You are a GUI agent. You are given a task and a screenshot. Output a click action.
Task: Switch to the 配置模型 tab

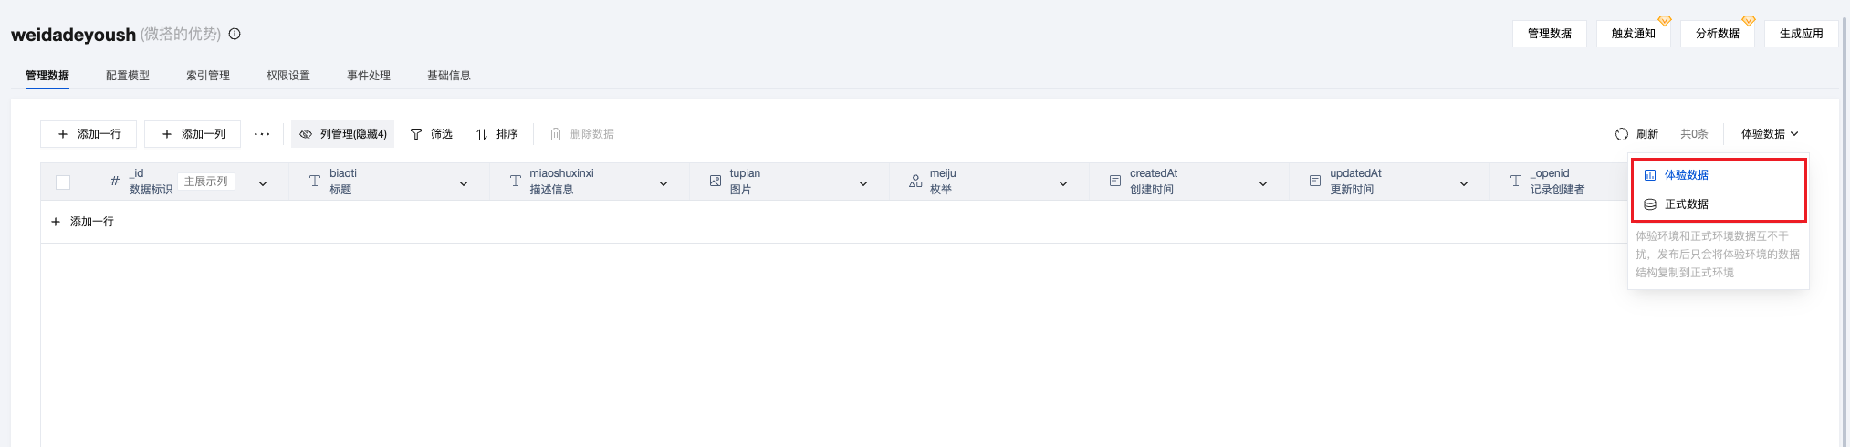pyautogui.click(x=128, y=76)
